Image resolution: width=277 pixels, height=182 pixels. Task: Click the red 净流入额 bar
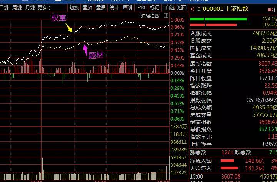tap(227, 160)
